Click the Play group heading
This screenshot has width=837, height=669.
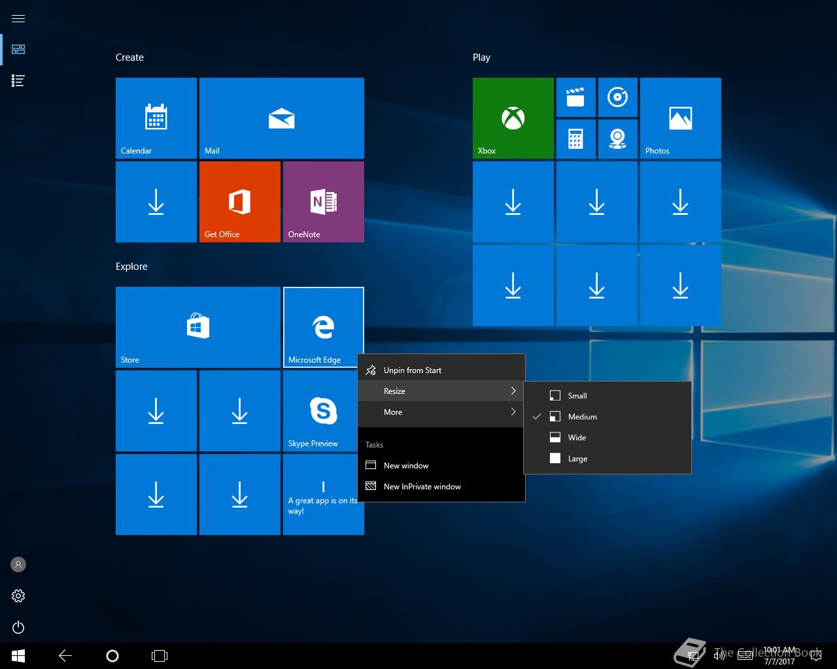click(481, 57)
